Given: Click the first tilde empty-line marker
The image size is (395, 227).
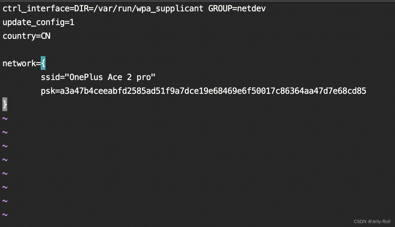Looking at the screenshot, I should [x=5, y=119].
